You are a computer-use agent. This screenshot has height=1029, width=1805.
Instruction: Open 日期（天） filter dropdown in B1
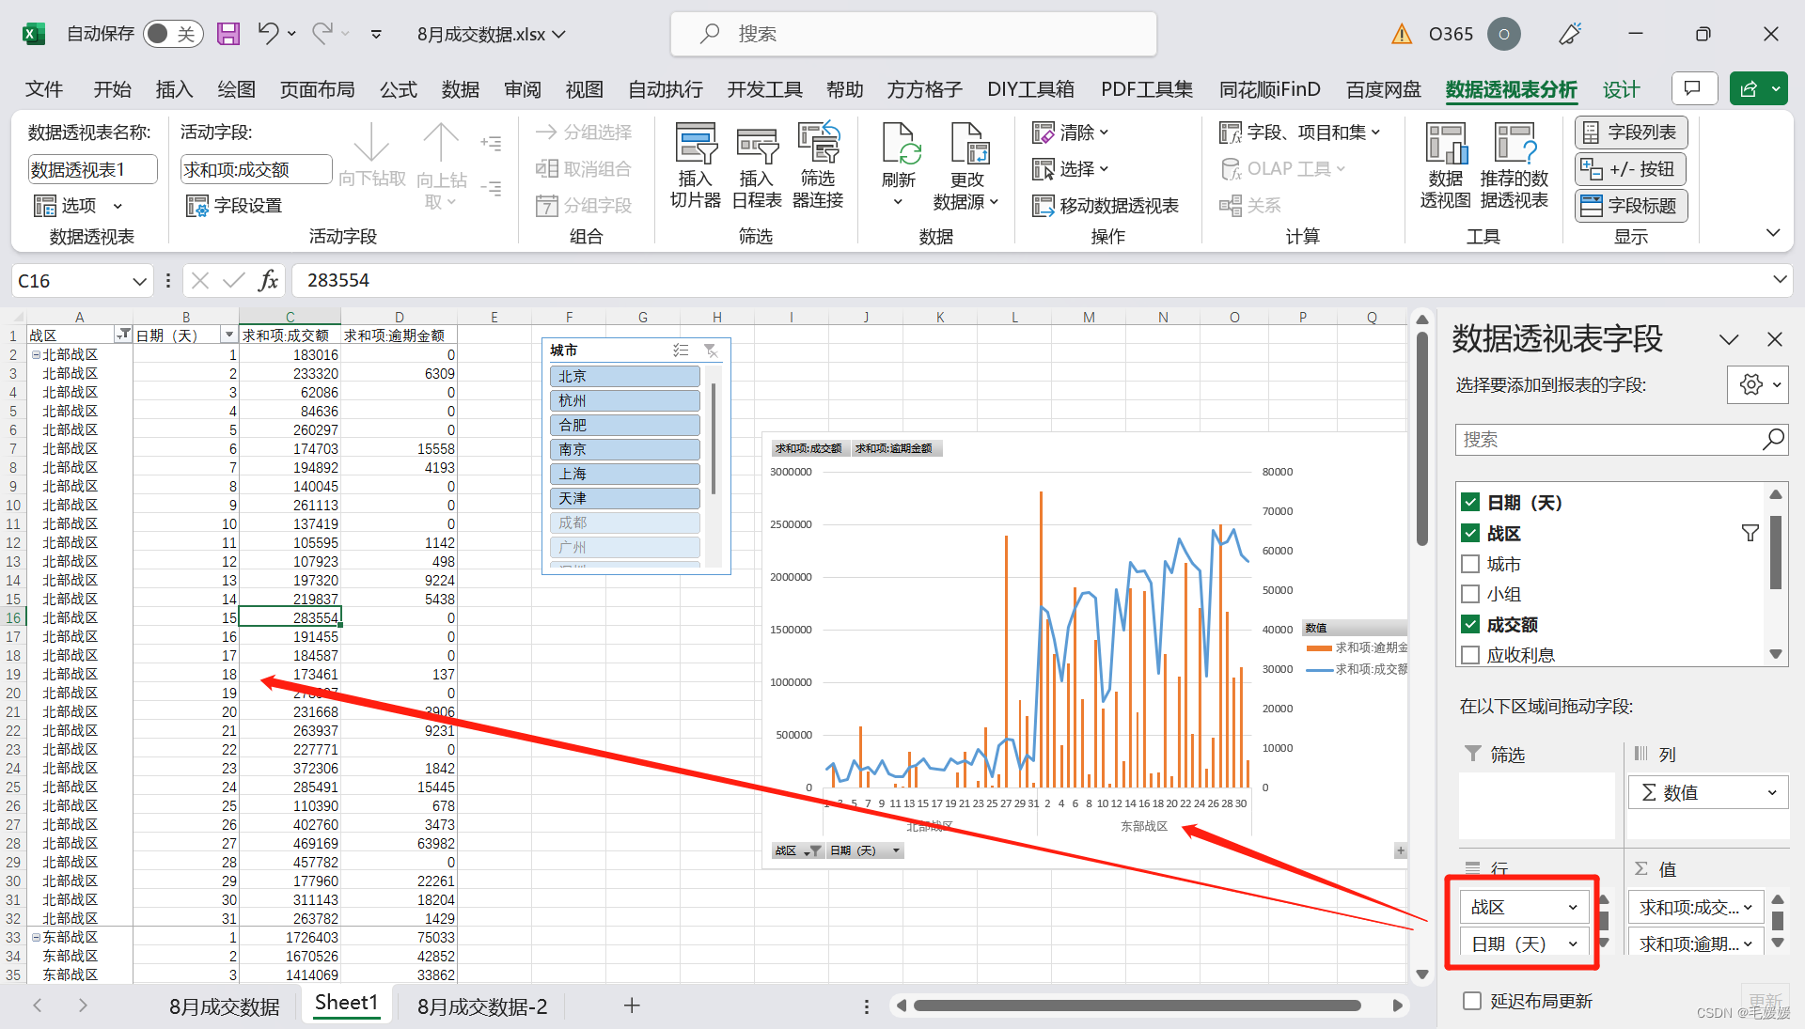(228, 335)
